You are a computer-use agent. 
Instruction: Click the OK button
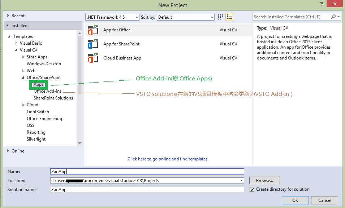295,200
